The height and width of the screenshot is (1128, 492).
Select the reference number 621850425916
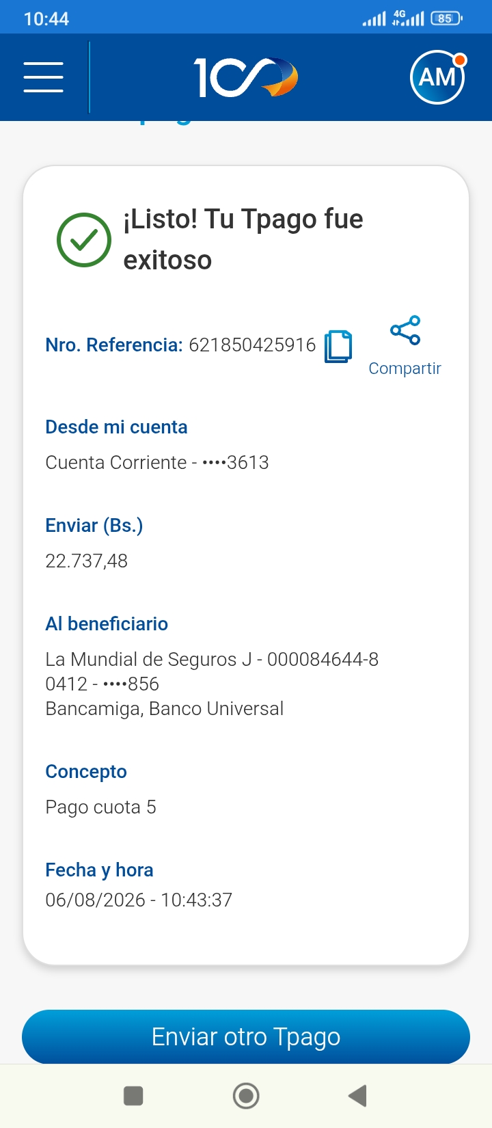point(252,345)
